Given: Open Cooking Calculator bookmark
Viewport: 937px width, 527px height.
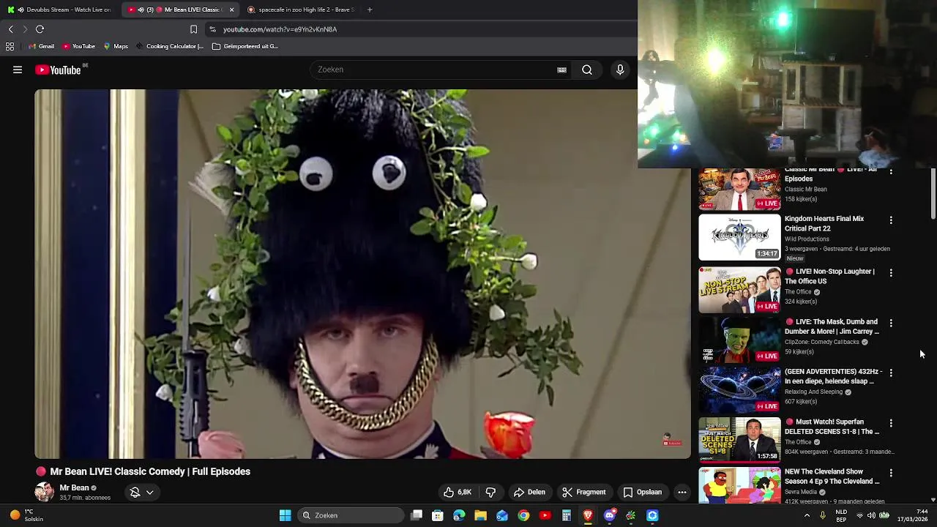Looking at the screenshot, I should [x=169, y=46].
